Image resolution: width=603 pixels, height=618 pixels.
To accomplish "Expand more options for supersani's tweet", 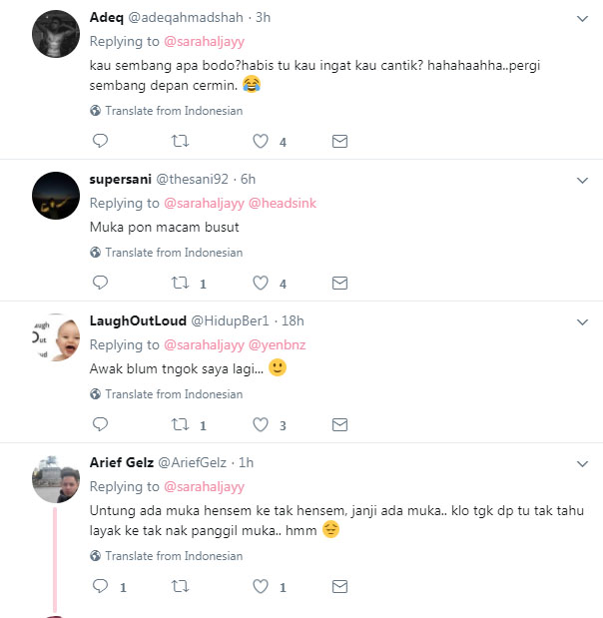I will click(x=583, y=180).
